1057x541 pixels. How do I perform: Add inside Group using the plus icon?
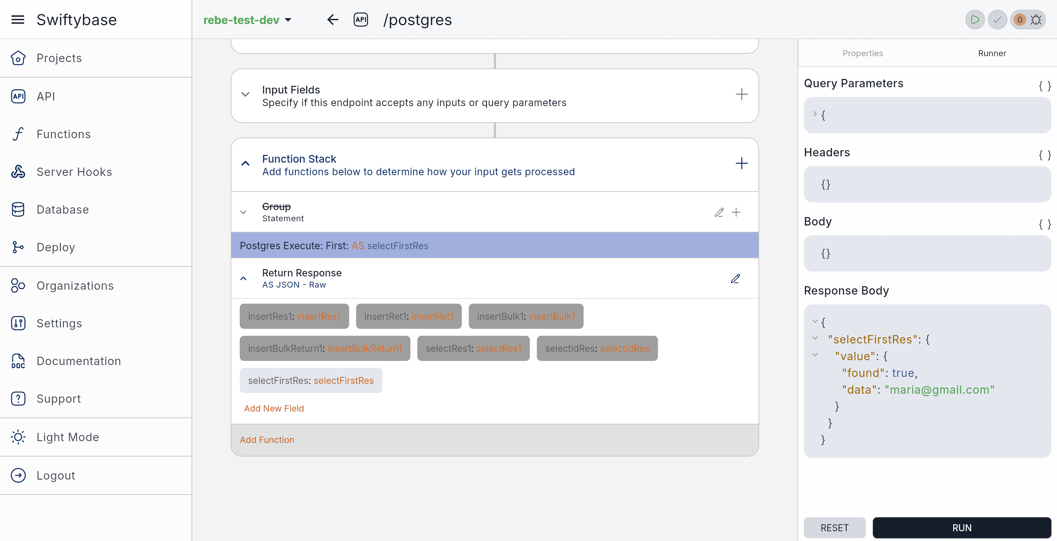point(736,212)
